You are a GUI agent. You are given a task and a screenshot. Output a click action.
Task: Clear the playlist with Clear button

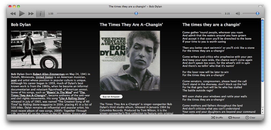click(250, 118)
